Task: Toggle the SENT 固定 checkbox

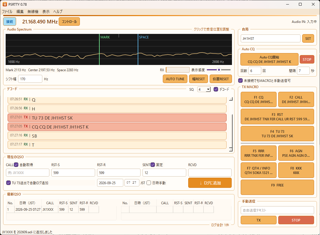Action: click(x=153, y=165)
